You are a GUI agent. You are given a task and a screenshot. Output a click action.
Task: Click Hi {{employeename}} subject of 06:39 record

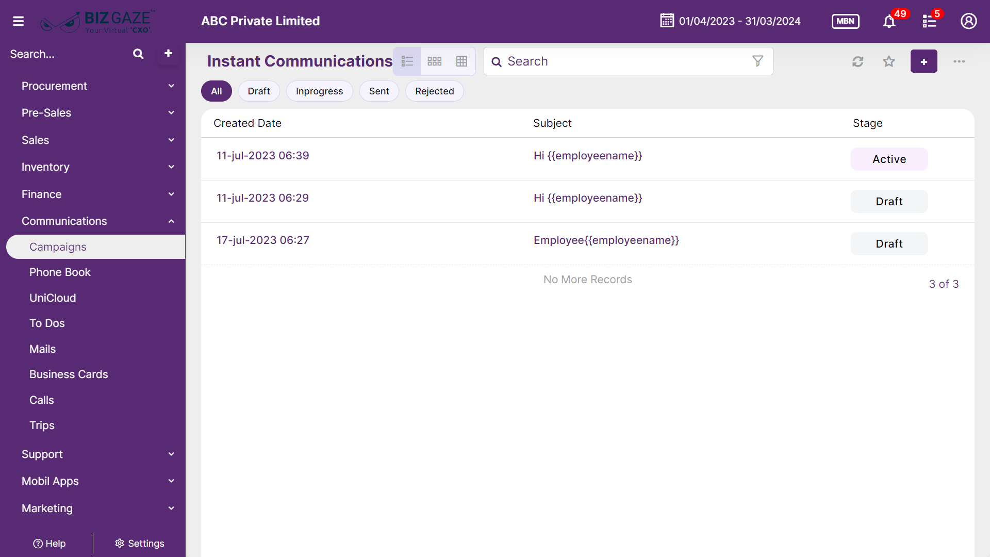[x=588, y=155]
